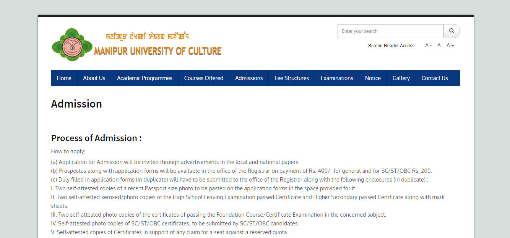
Task: Open the About Us menu item
Action: [x=94, y=78]
